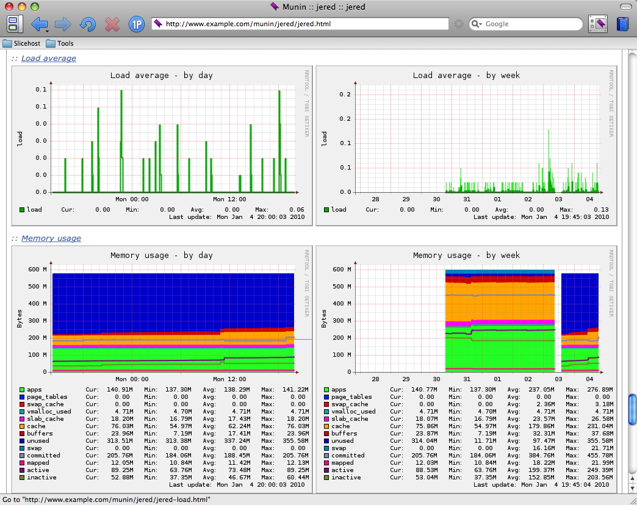
Task: Follow the Memory usage heading link
Action: (x=51, y=238)
